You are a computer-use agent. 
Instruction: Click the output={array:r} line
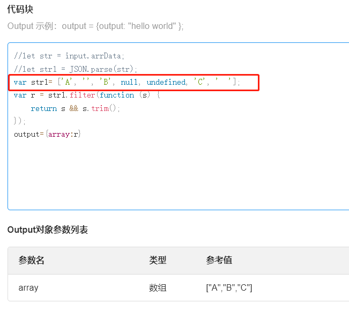47,134
